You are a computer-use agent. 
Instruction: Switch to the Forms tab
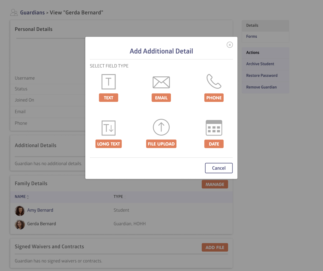(x=252, y=37)
